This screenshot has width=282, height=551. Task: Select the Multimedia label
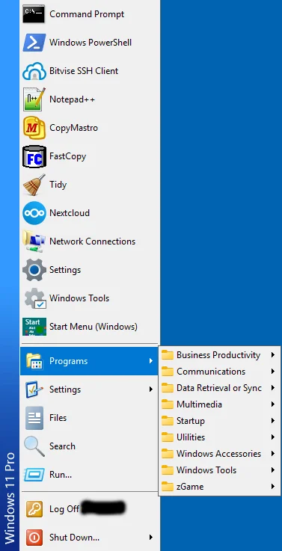pyautogui.click(x=200, y=404)
